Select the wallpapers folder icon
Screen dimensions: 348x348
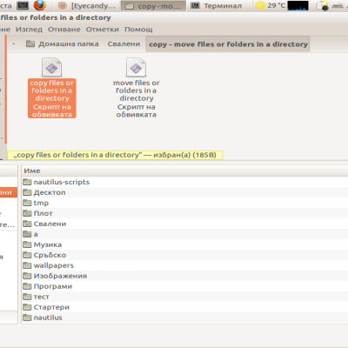(27, 265)
